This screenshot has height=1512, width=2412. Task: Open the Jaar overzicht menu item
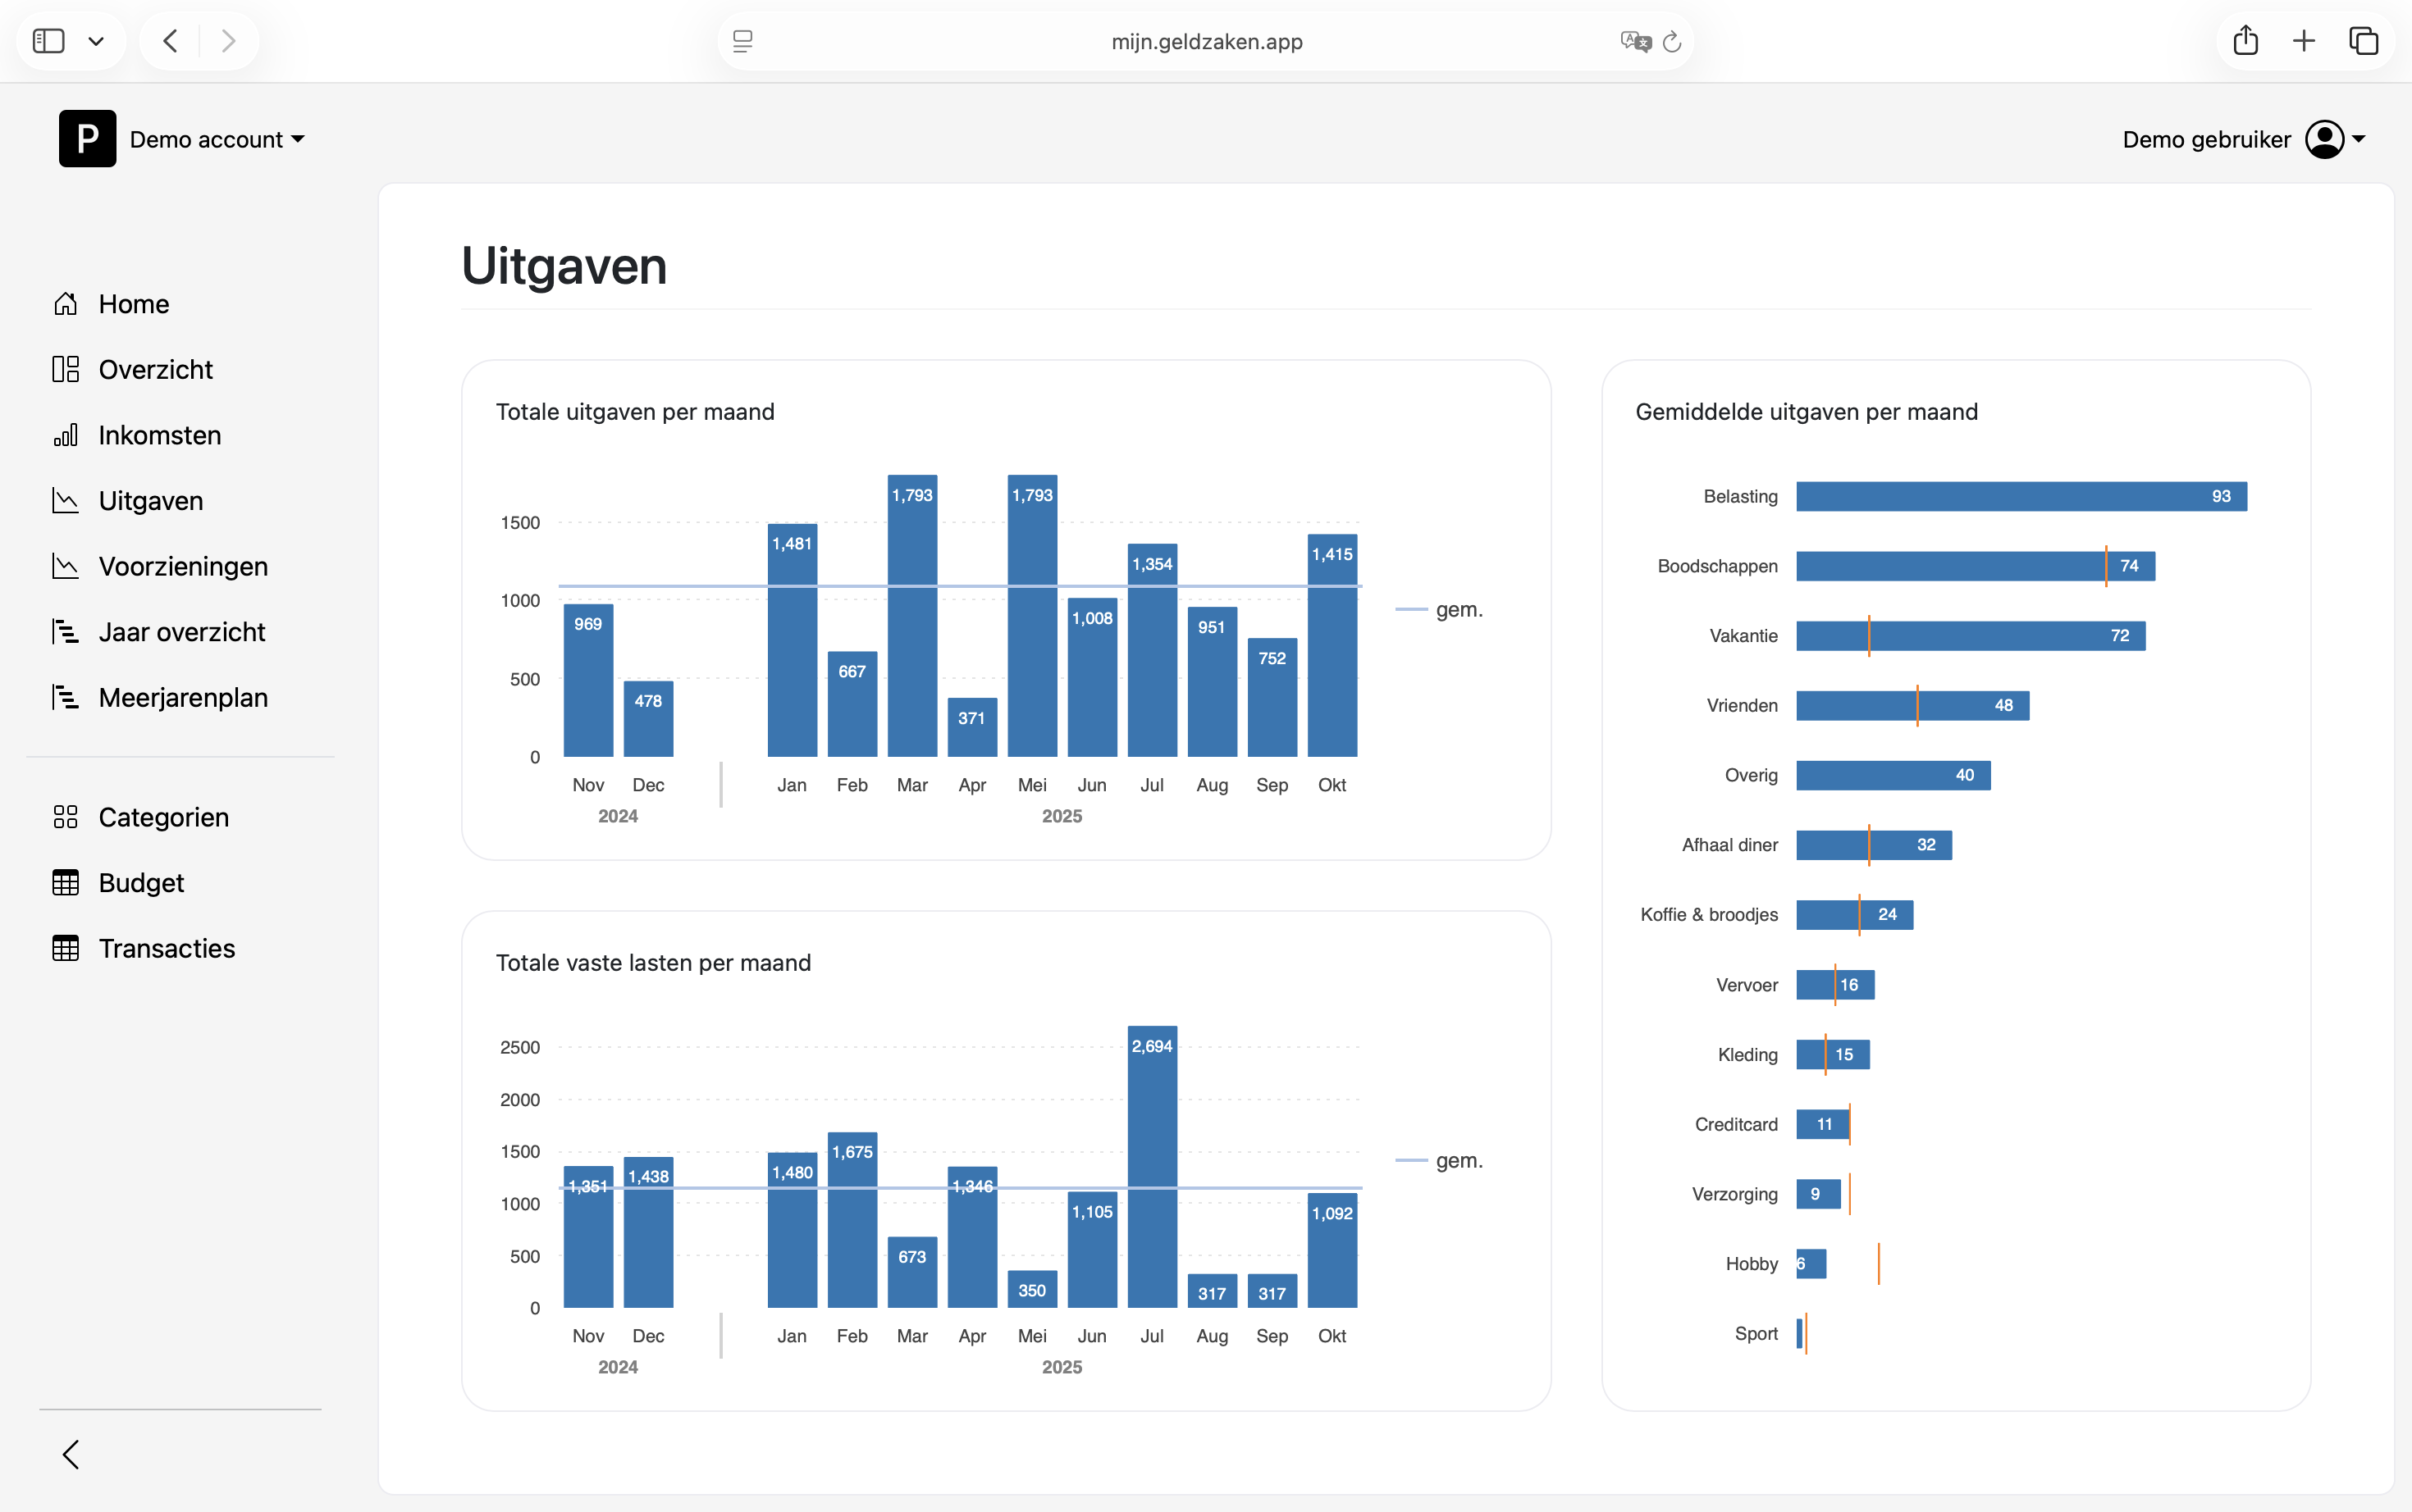[181, 632]
